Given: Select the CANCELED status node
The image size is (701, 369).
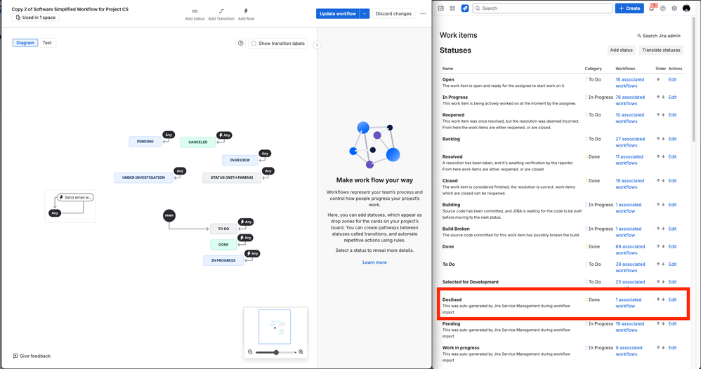Looking at the screenshot, I should tap(197, 142).
